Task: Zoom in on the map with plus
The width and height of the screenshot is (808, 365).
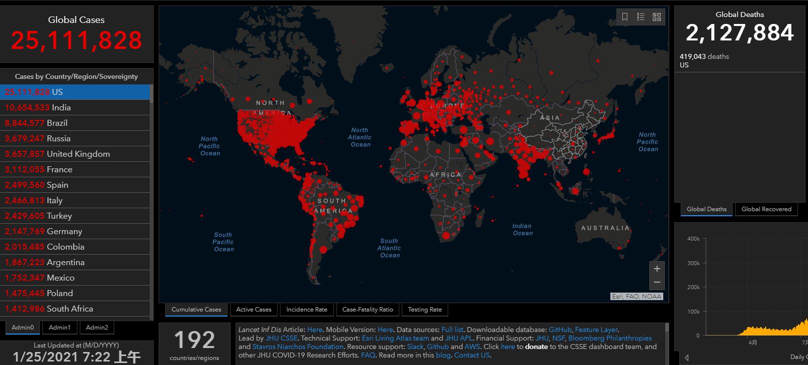Action: (x=657, y=269)
